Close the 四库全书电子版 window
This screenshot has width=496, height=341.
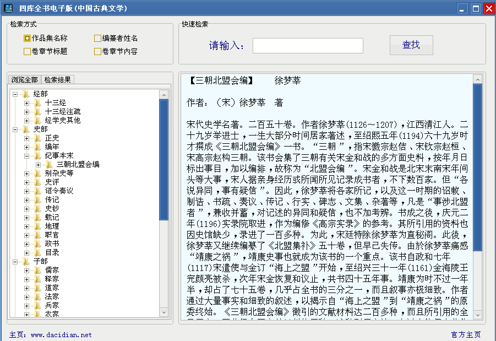tap(489, 8)
